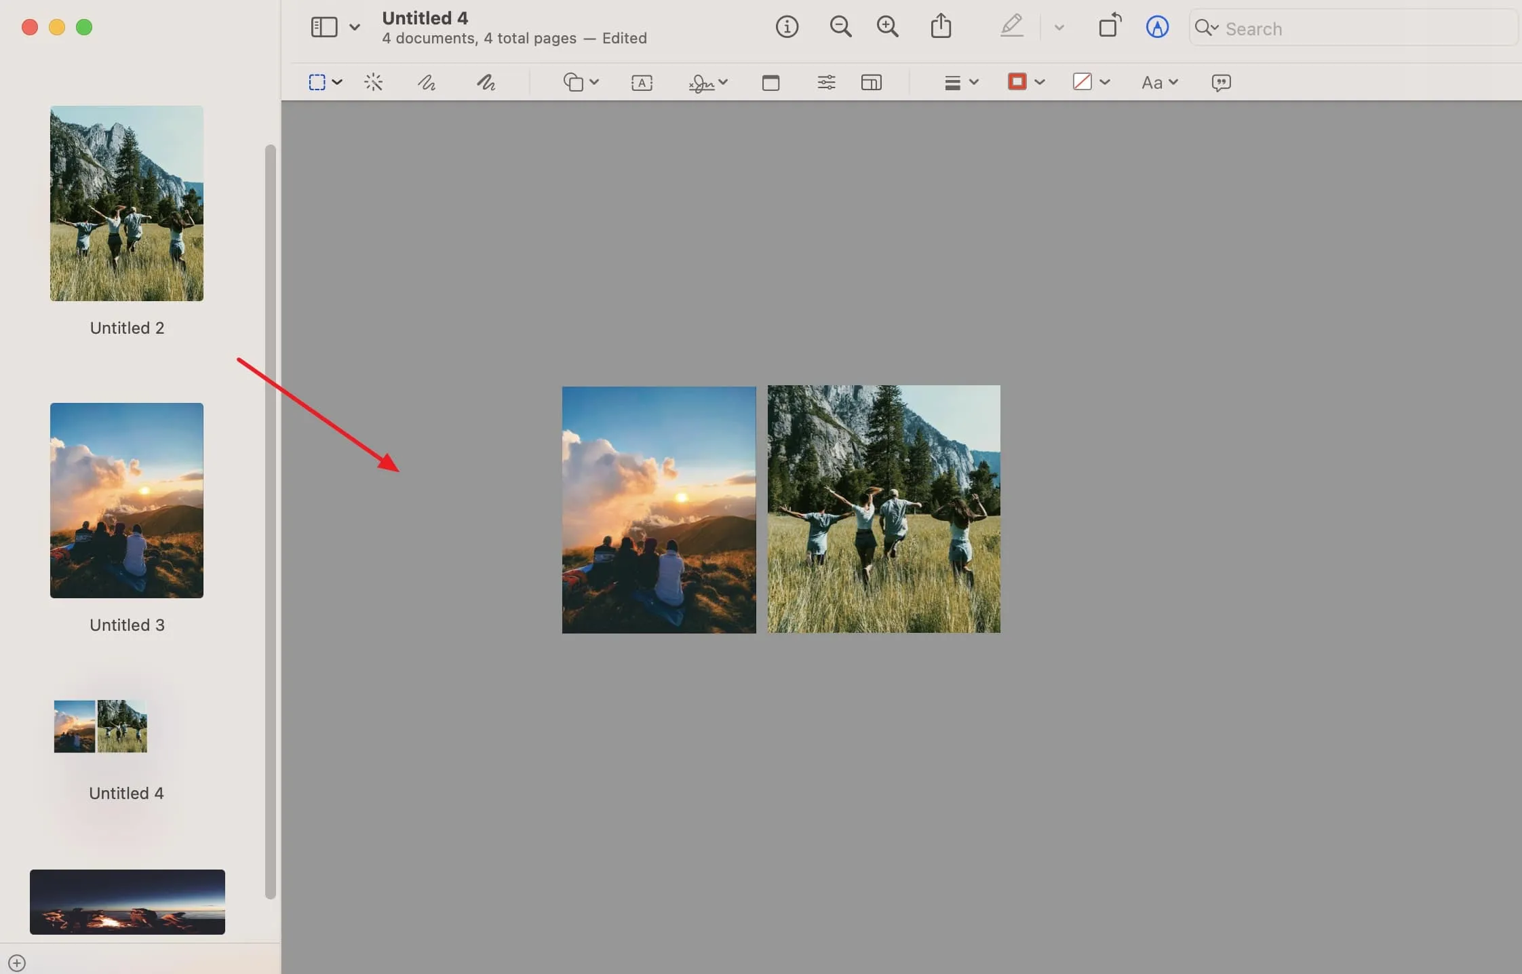
Task: Add a note with Note tool
Action: point(770,83)
